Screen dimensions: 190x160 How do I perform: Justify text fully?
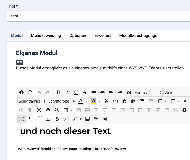click(x=94, y=92)
